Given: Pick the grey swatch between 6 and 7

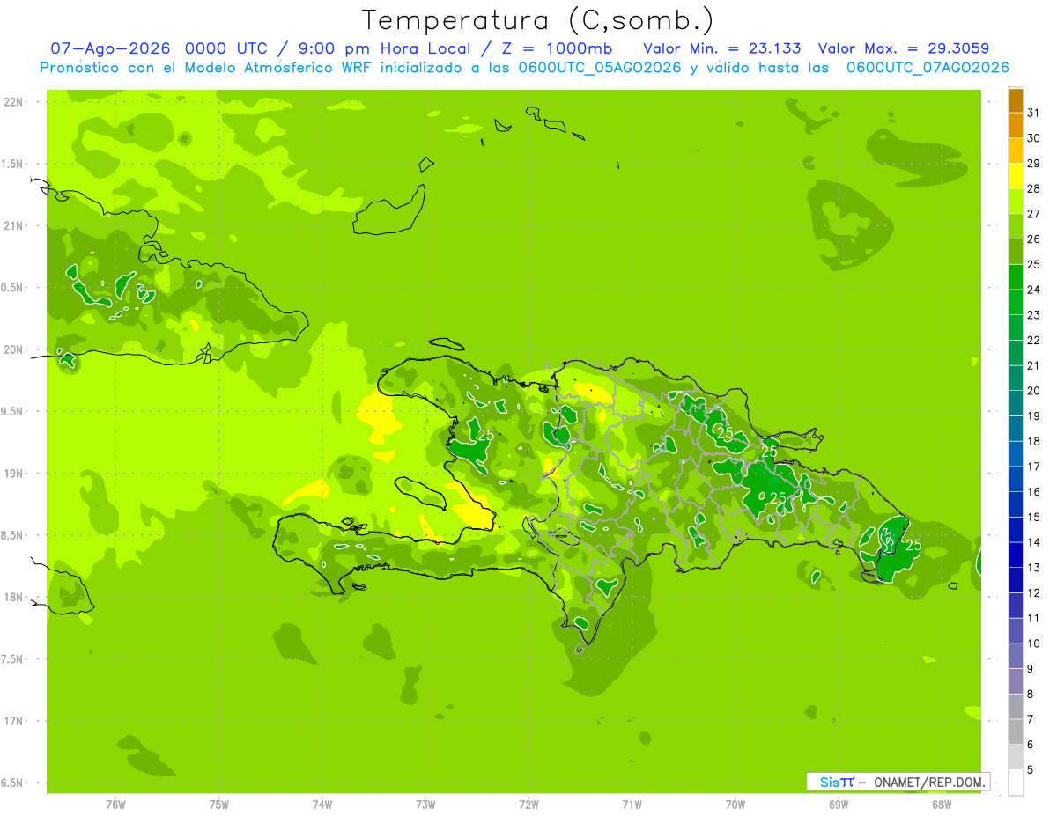Looking at the screenshot, I should click(1016, 732).
